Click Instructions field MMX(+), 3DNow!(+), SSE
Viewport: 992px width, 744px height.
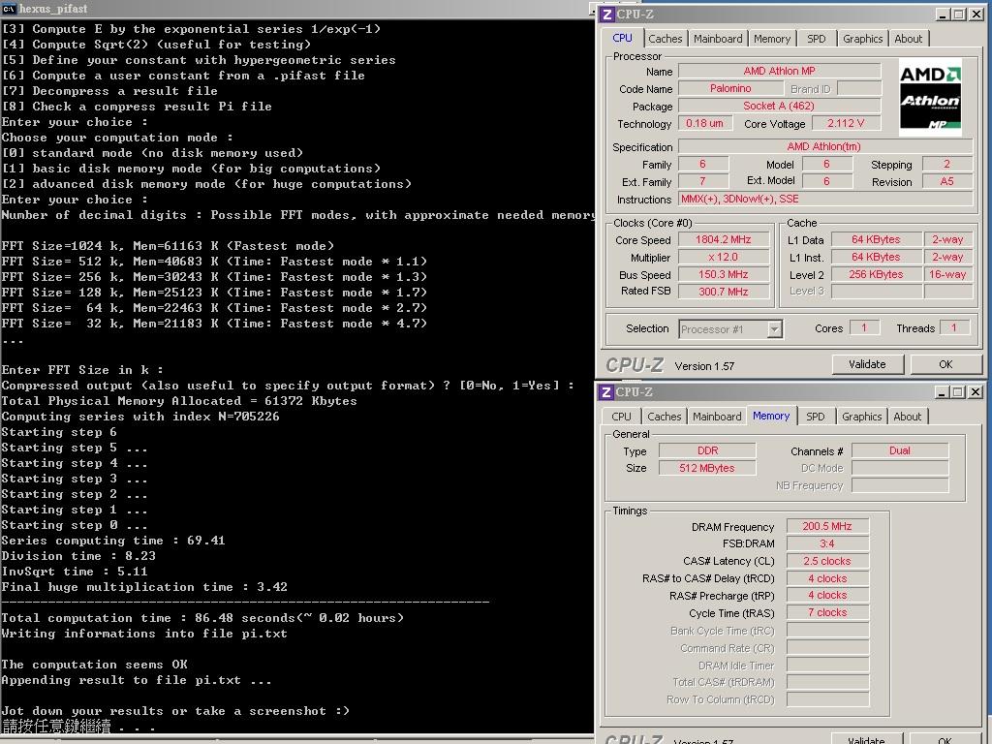point(825,200)
